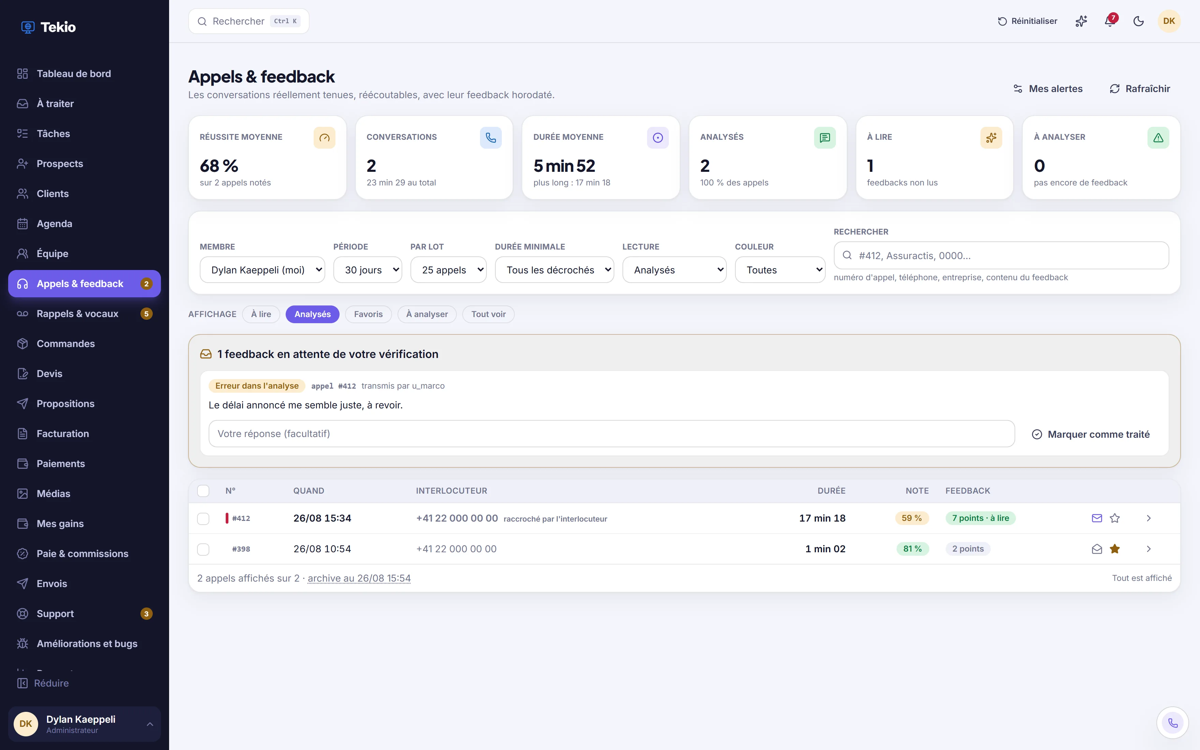Collapse the sidebar with Réduire
The width and height of the screenshot is (1200, 750).
click(x=43, y=684)
